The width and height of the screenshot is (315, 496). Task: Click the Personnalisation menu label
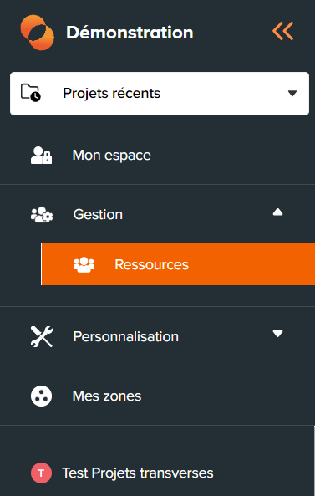(125, 336)
